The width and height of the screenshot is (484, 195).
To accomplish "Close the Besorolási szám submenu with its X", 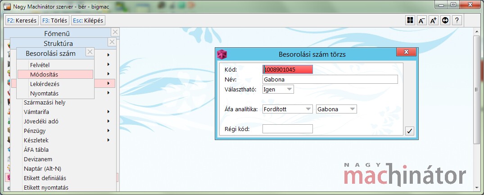I will (90, 52).
